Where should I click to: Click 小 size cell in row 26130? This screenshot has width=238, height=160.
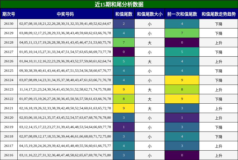(x=150, y=24)
